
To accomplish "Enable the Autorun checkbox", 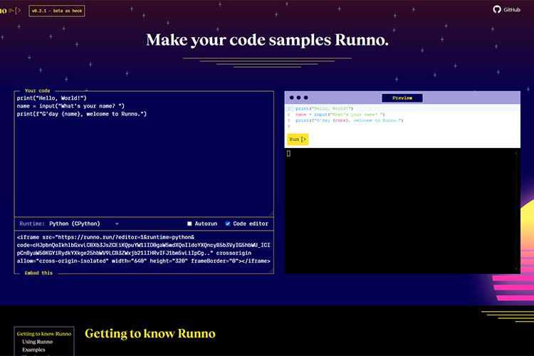I will pyautogui.click(x=189, y=224).
